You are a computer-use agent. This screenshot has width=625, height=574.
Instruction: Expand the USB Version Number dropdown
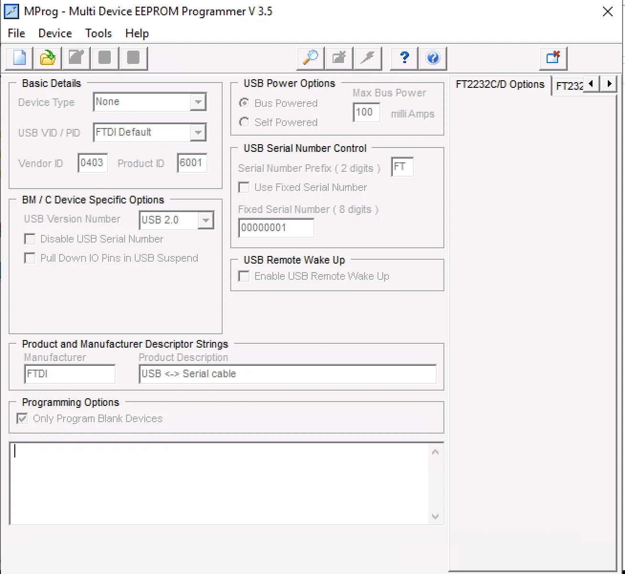[x=206, y=221]
